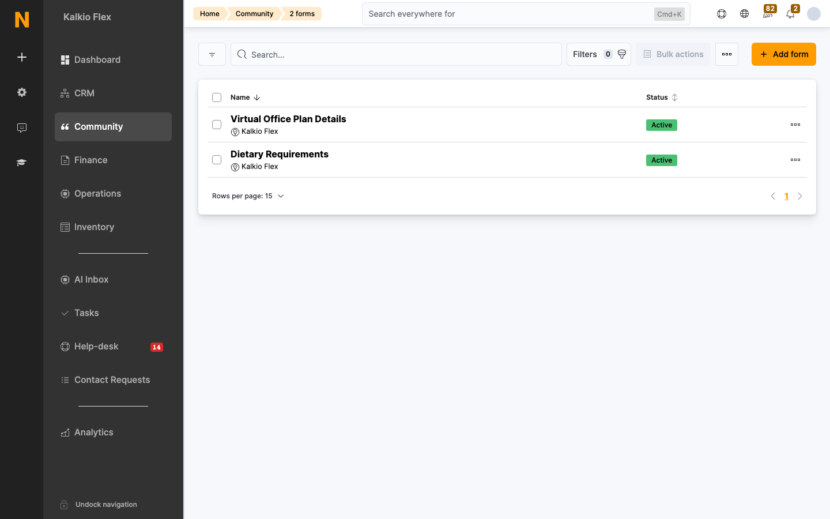Open row menu for Virtual Office Plan Details

pyautogui.click(x=795, y=125)
